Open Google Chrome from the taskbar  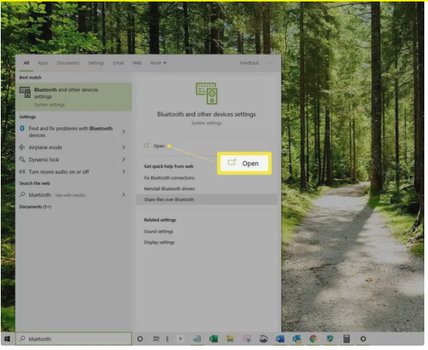[x=313, y=339]
